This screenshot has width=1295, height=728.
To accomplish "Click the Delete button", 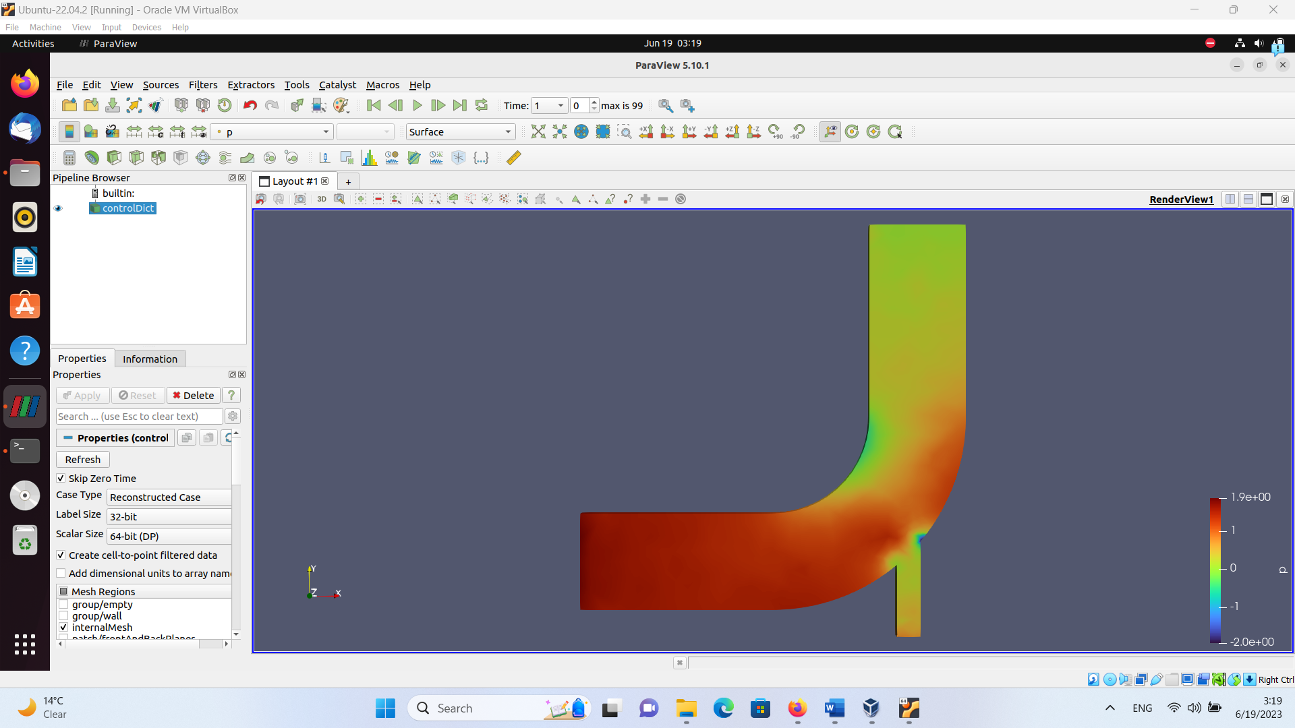I will (194, 396).
